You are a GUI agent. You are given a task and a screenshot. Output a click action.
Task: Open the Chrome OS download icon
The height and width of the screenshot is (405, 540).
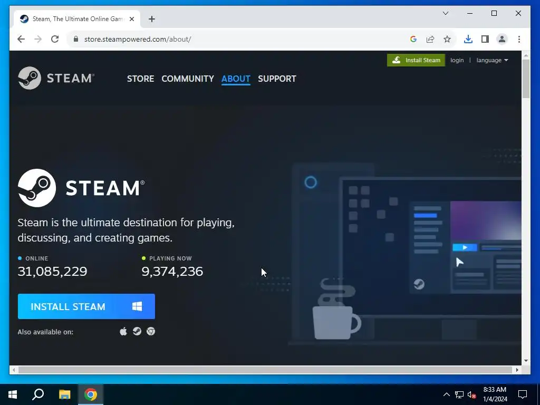[x=151, y=331]
